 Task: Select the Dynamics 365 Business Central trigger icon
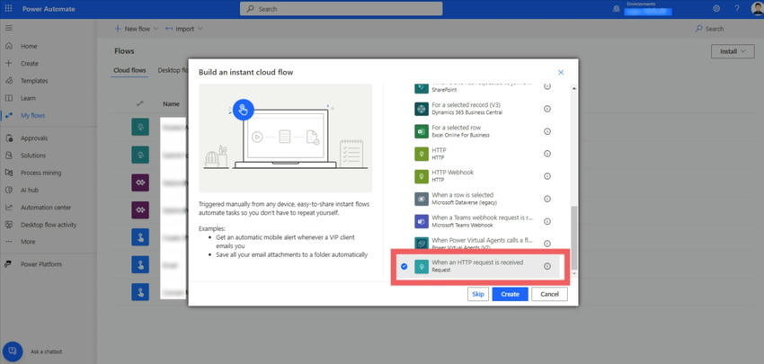pyautogui.click(x=421, y=109)
